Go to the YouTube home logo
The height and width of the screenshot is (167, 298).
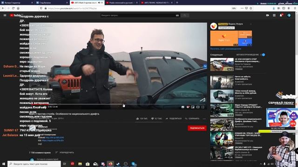coord(15,15)
